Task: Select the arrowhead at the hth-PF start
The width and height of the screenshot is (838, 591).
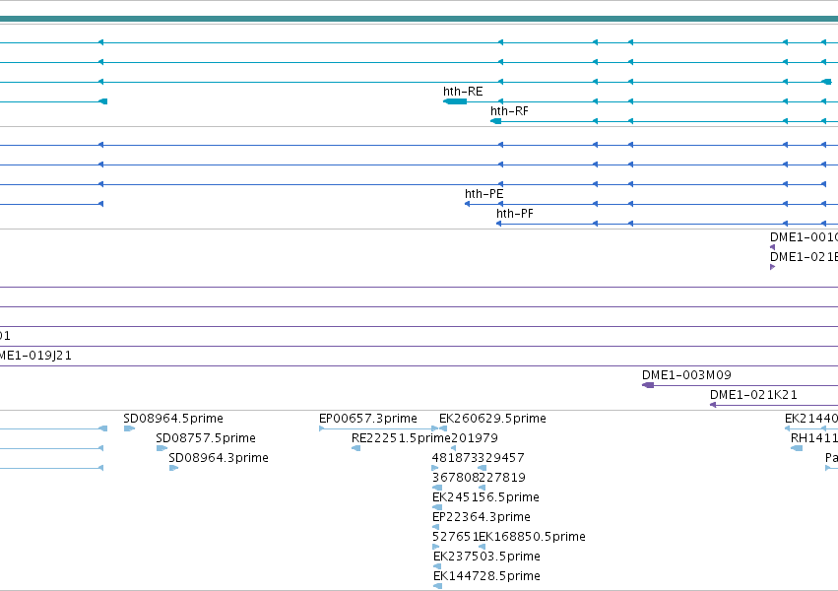Action: (x=498, y=224)
